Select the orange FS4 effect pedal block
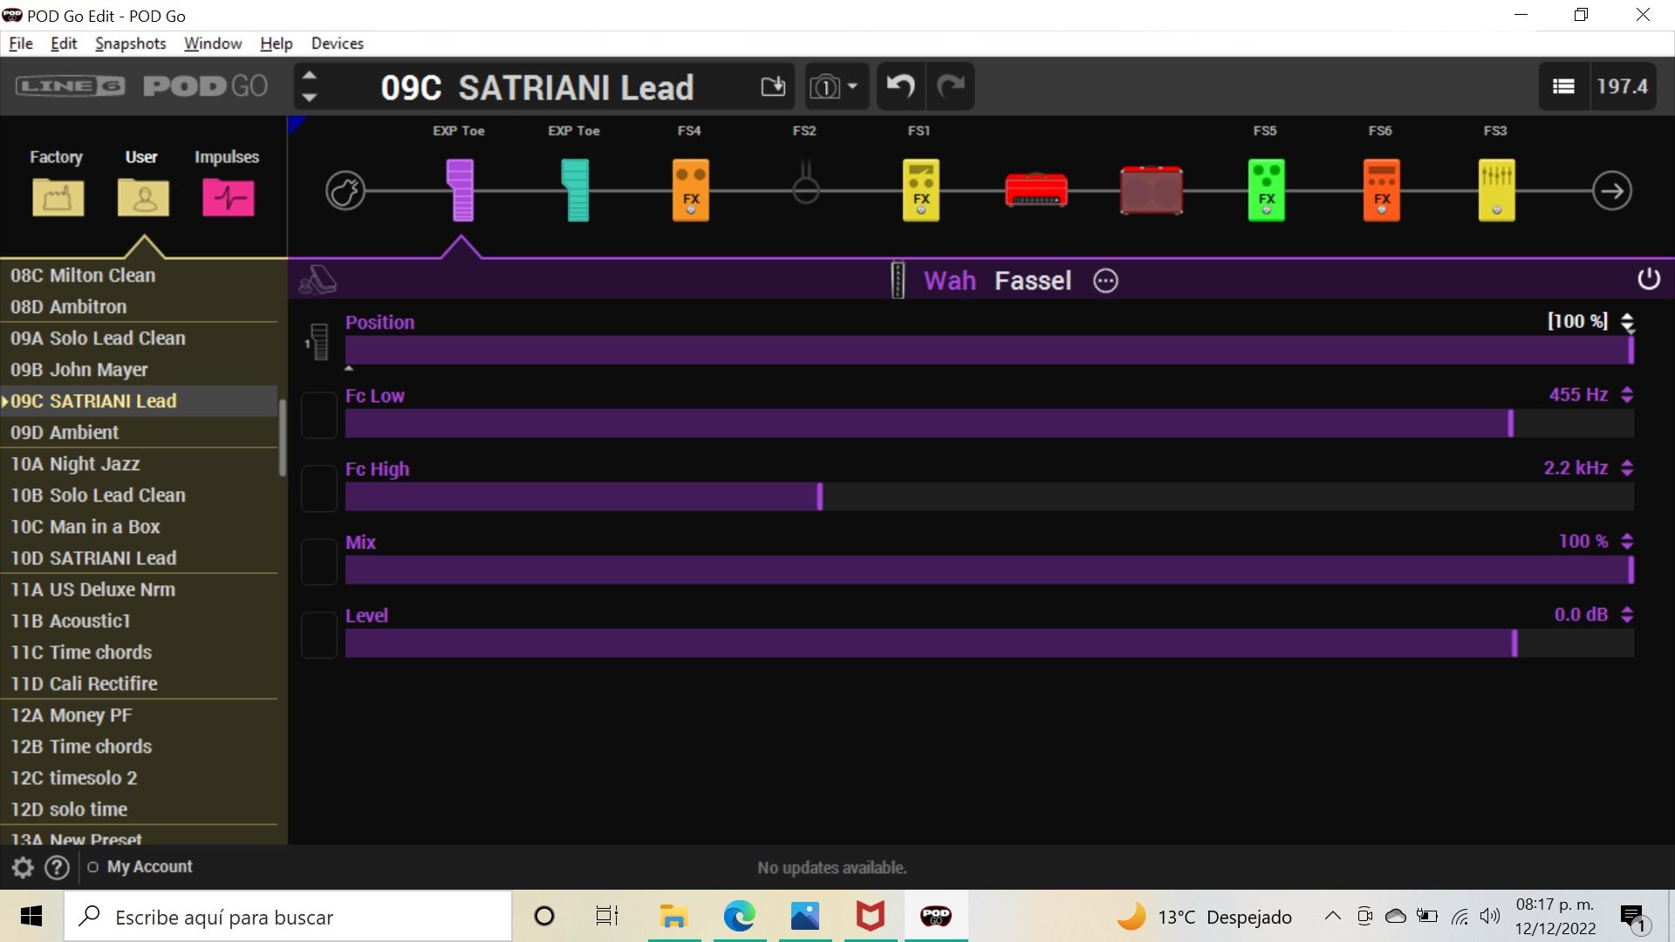 click(690, 190)
